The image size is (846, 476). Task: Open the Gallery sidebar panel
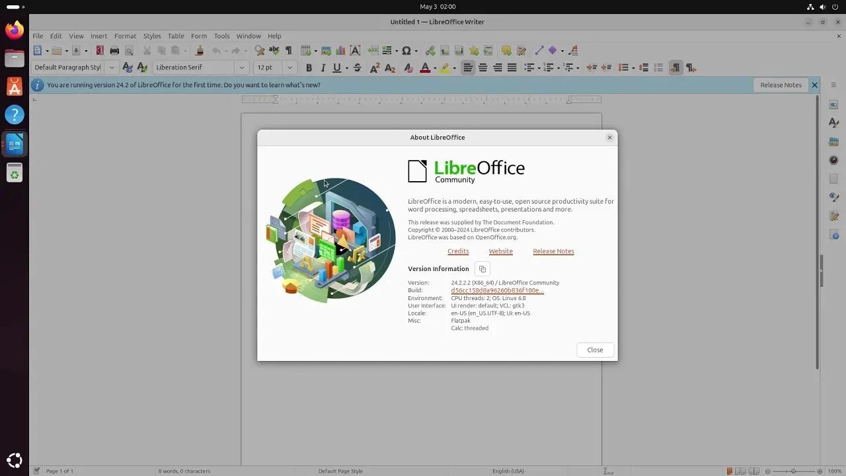click(x=833, y=141)
